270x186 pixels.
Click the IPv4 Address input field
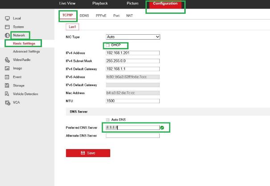click(x=133, y=53)
